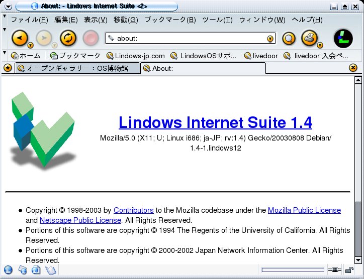
Task: Open the ヘルプ(H) menu
Action: (307, 20)
